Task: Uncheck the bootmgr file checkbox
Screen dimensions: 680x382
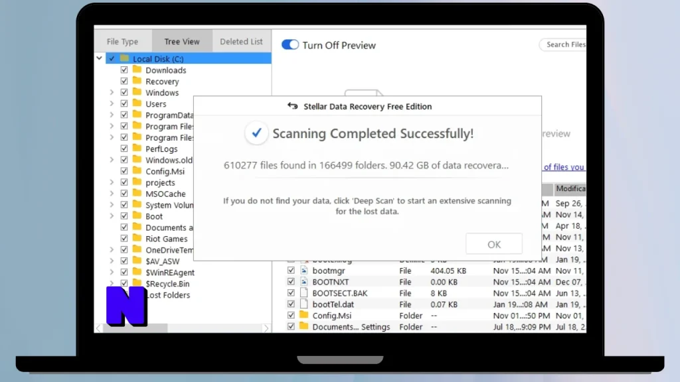Action: click(x=291, y=271)
